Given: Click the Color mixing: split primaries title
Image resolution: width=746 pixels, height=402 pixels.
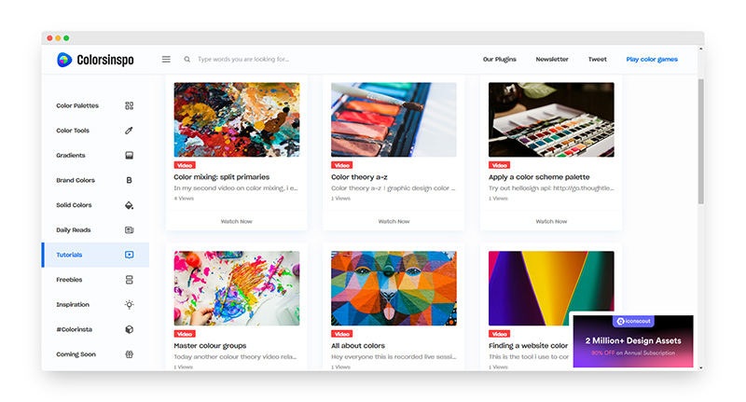Looking at the screenshot, I should [221, 177].
